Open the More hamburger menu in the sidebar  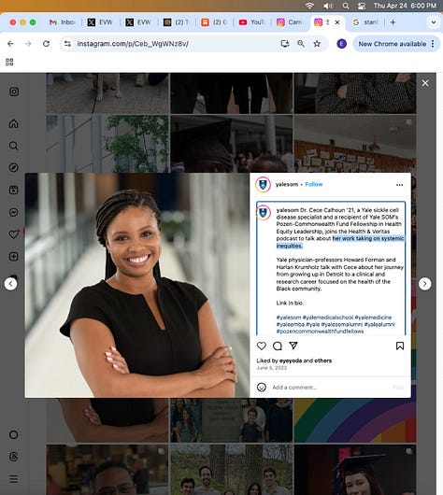[x=14, y=479]
